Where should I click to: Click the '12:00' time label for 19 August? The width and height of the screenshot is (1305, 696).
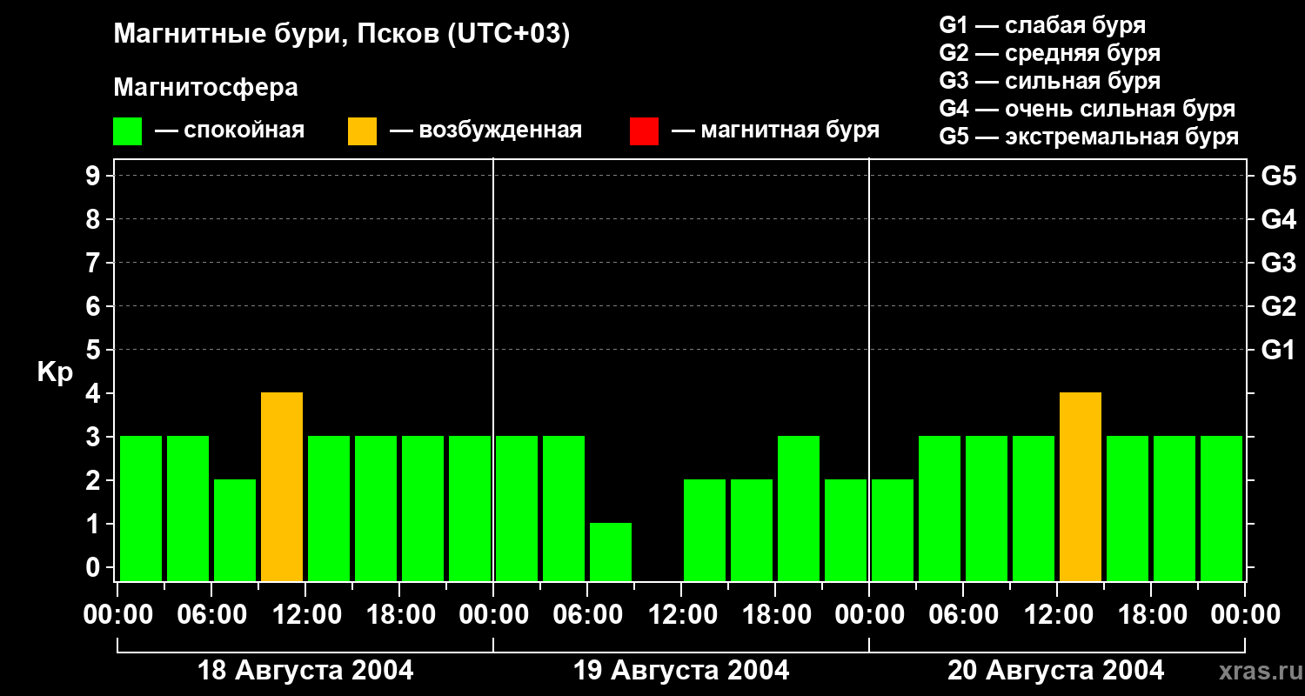pos(681,615)
